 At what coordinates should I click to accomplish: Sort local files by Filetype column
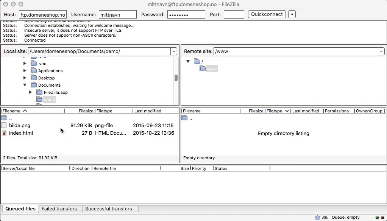click(x=114, y=111)
